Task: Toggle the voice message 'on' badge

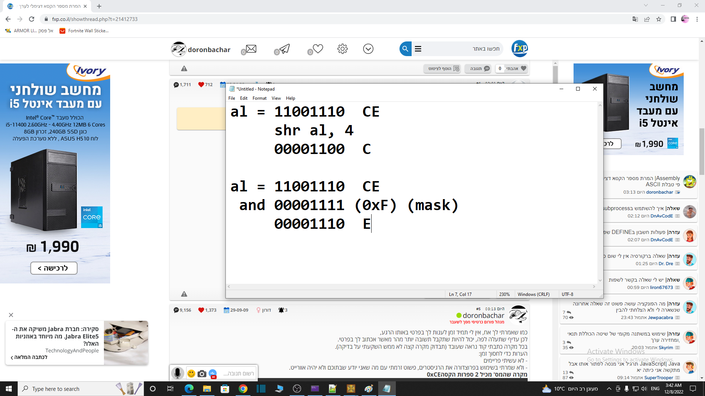Action: click(213, 377)
